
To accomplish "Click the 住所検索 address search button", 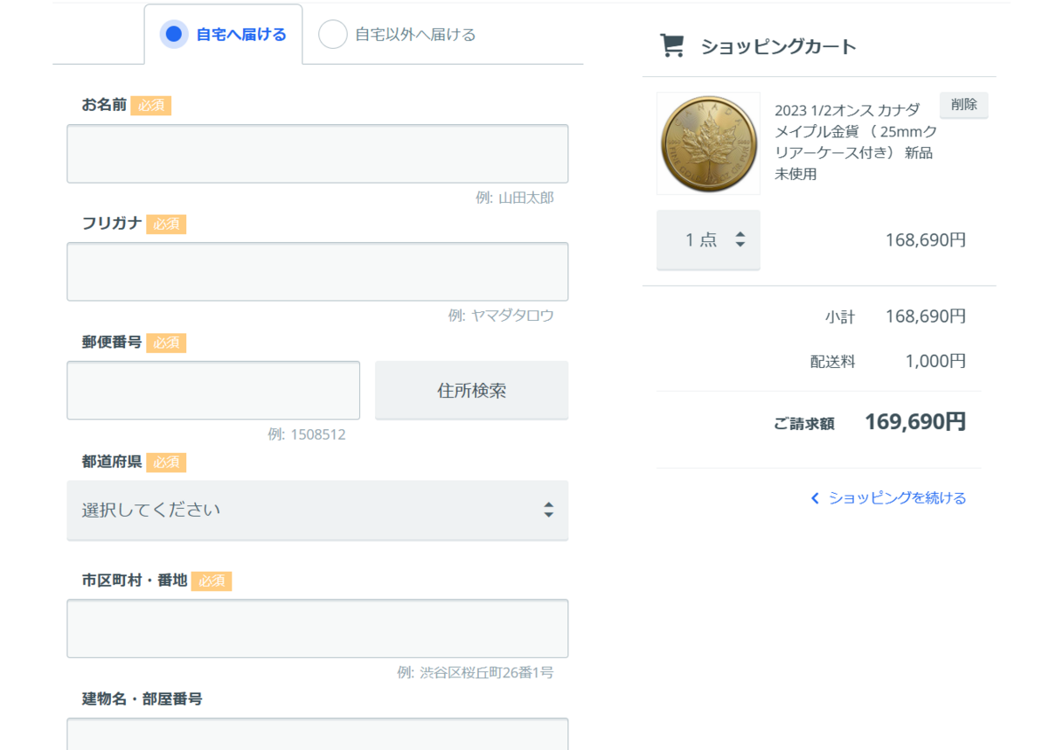I will [x=471, y=389].
